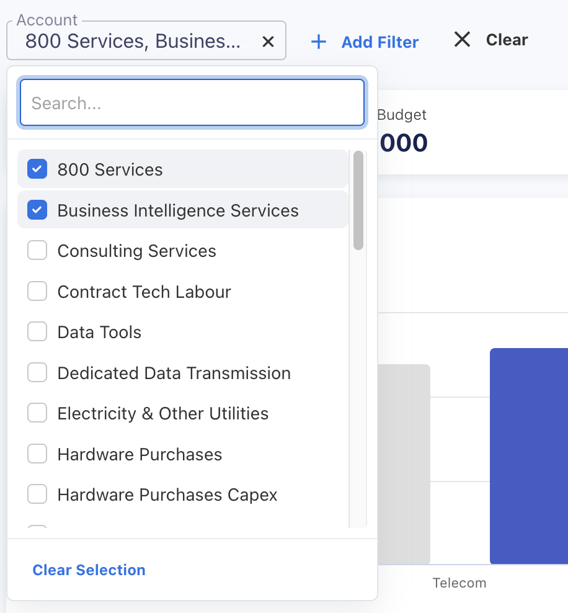Viewport: 568px width, 613px height.
Task: Uncheck Business Intelligence Services checkbox
Action: [37, 210]
